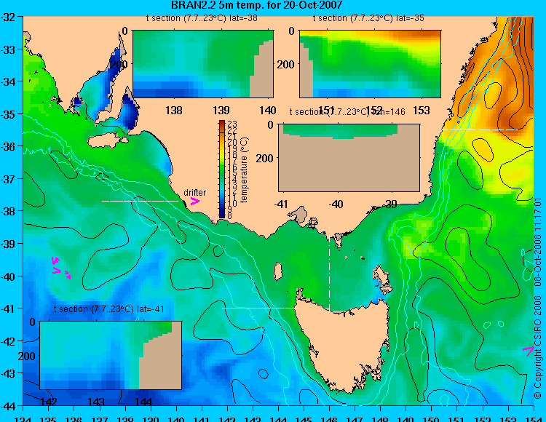The height and width of the screenshot is (422, 546).
Task: Click the 153 tick of the lat=-35 inset
Action: [x=422, y=111]
